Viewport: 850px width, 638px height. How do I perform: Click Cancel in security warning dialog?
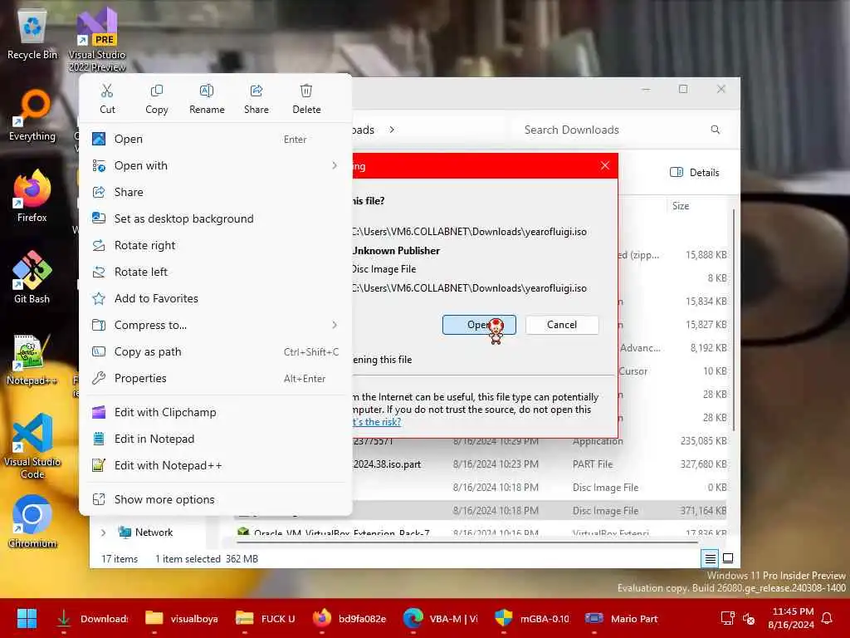pos(562,325)
